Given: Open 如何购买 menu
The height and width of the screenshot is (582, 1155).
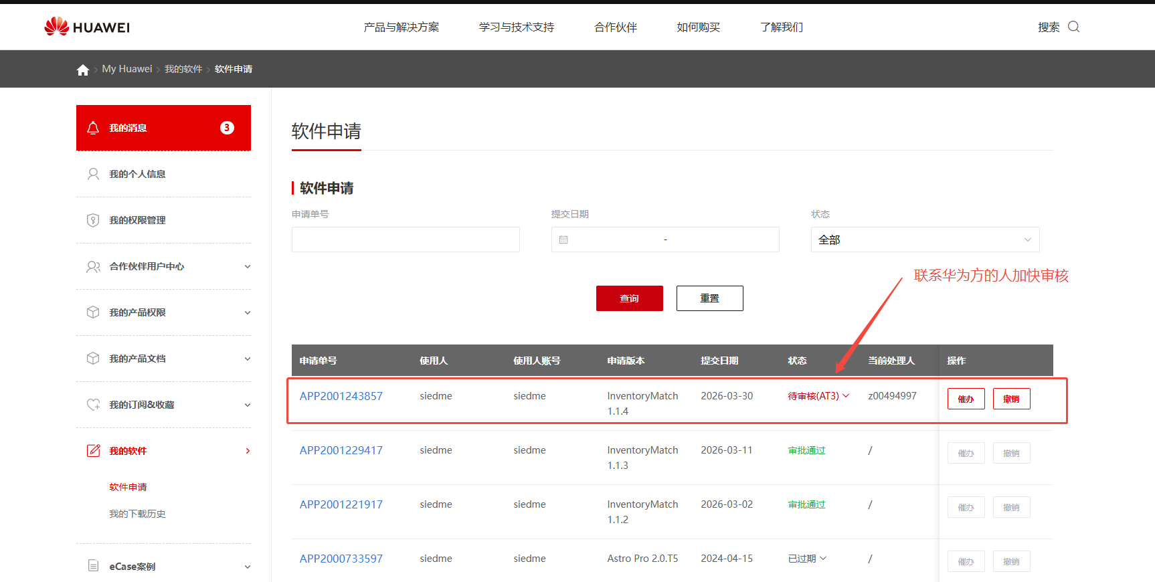Looking at the screenshot, I should pyautogui.click(x=698, y=27).
